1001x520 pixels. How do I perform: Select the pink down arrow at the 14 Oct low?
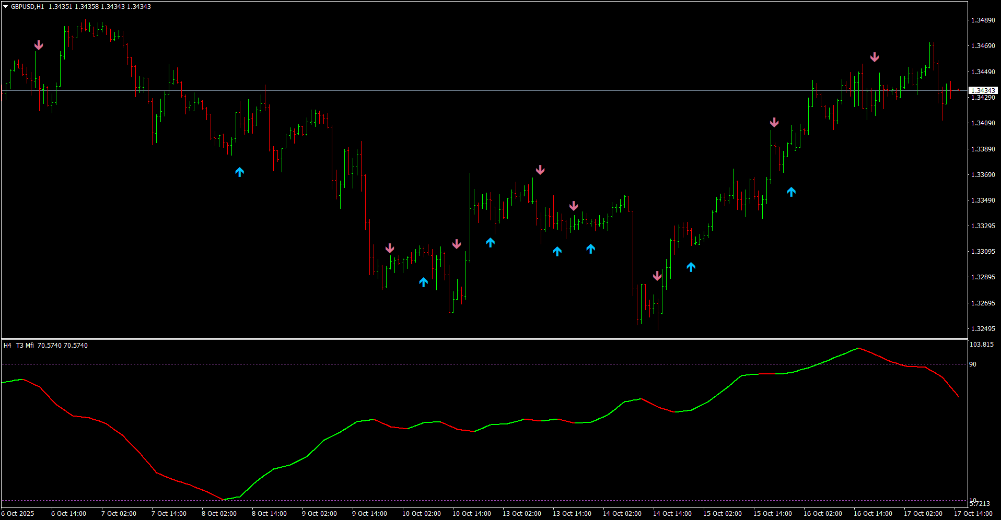[x=657, y=276]
